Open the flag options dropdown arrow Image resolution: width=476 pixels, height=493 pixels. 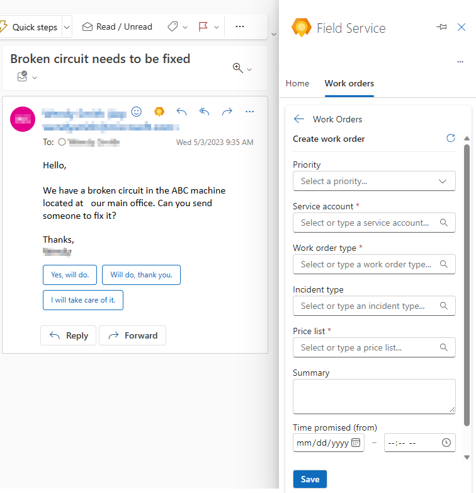point(217,27)
